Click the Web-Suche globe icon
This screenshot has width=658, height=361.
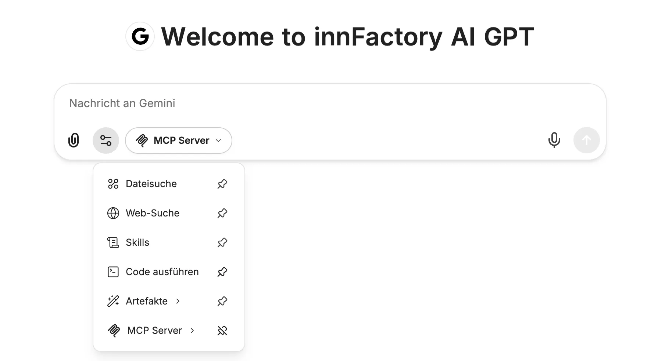(113, 213)
